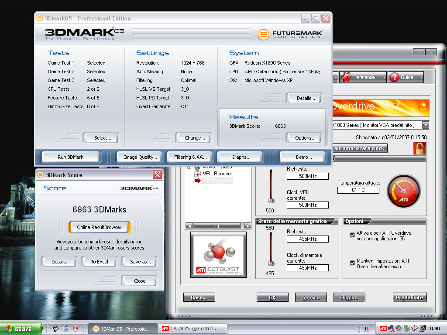447x335 pixels.
Task: Select the VPU Recover first-aid icon
Action: tap(197, 174)
